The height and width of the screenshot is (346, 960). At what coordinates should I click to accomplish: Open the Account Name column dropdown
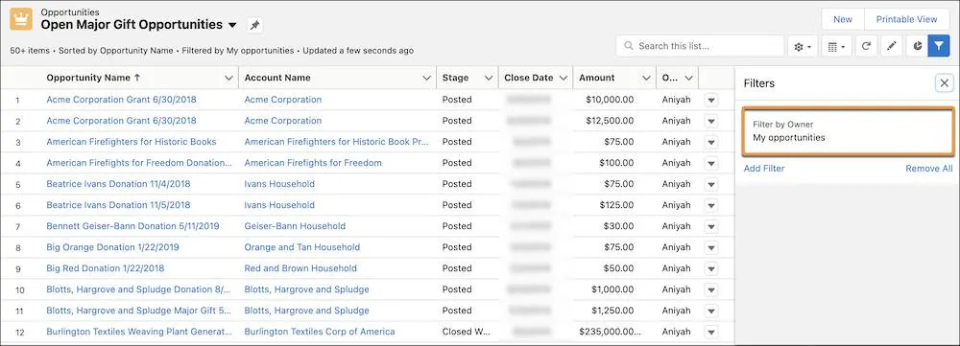pos(427,79)
